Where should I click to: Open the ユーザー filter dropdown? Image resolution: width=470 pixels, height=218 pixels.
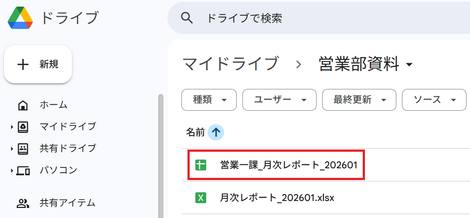tap(279, 100)
